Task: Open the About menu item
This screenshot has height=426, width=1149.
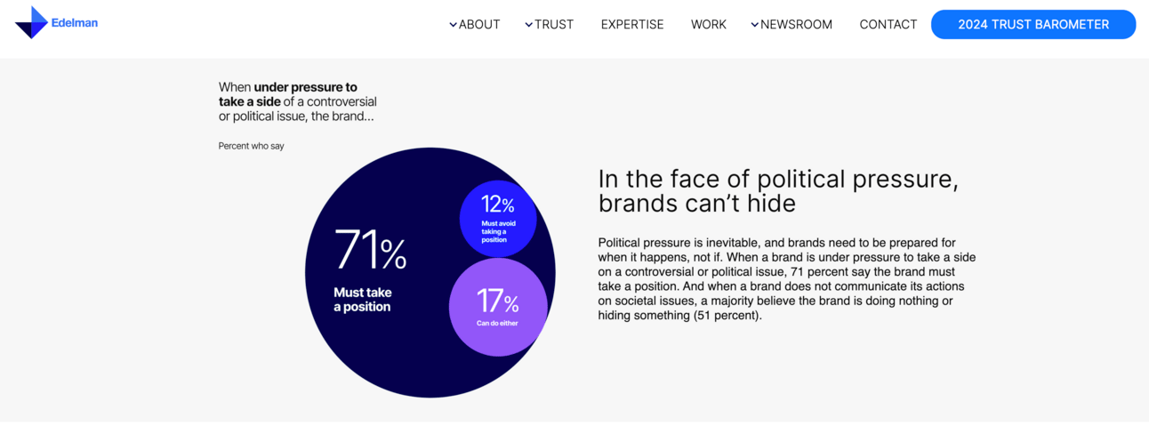Action: point(479,25)
